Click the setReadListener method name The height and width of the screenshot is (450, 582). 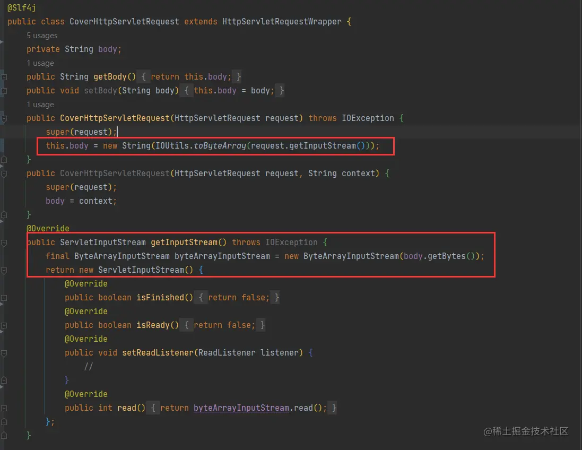[158, 353]
